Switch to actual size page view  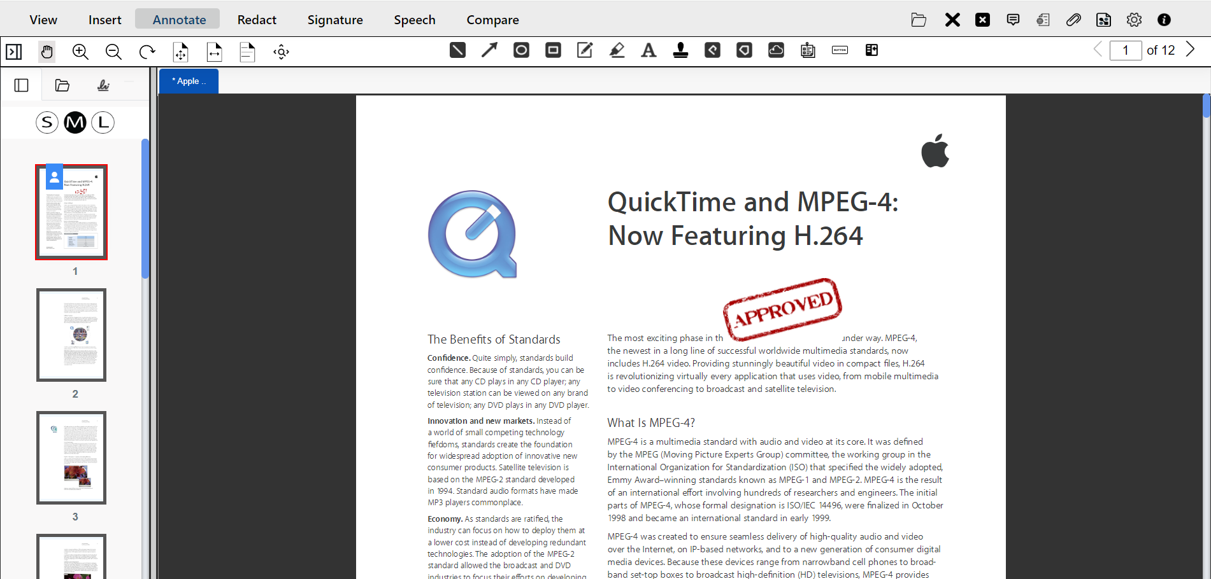[x=247, y=52]
